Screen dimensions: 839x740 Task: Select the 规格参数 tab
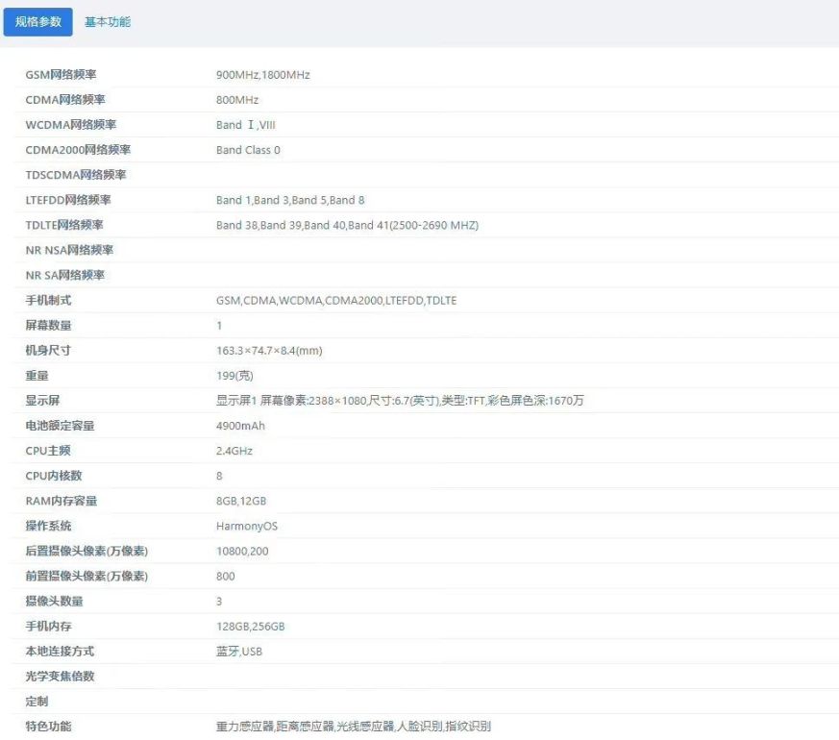pos(38,22)
